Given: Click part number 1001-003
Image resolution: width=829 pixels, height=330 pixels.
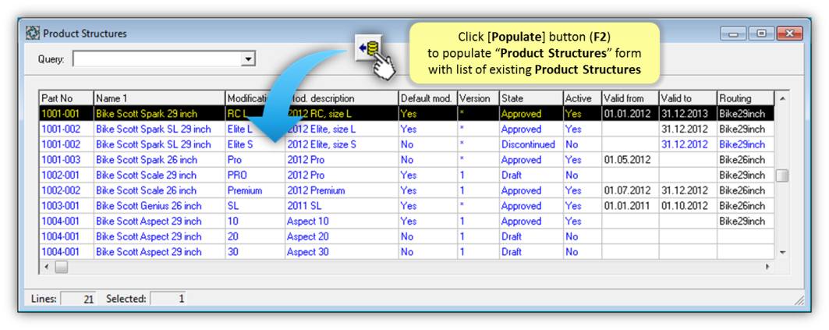Looking at the screenshot, I should (66, 160).
